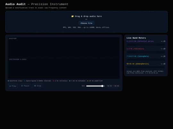Click the Live Band Meters heading
This screenshot has height=129, width=173.
click(136, 38)
